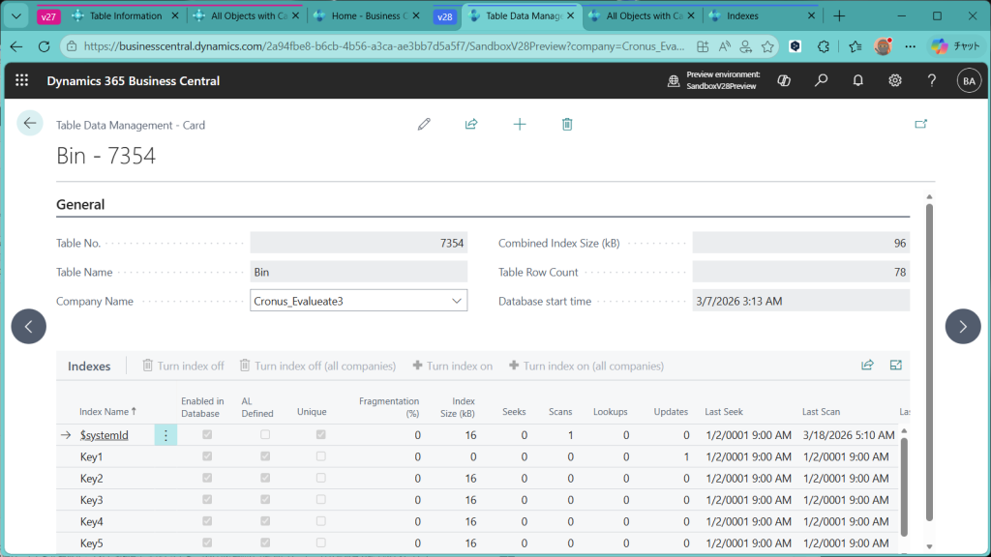
Task: Collapse the General section header
Action: 80,205
